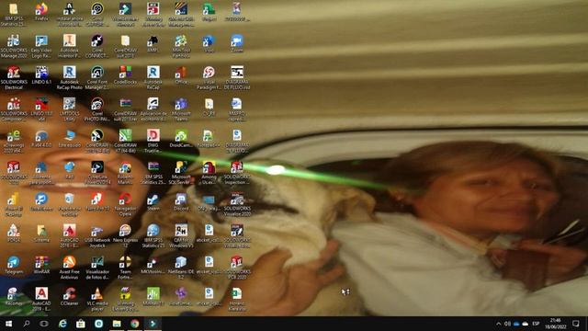This screenshot has height=331, width=588.
Task: Launch Microsoft Edge from the taskbar
Action: [x=62, y=324]
